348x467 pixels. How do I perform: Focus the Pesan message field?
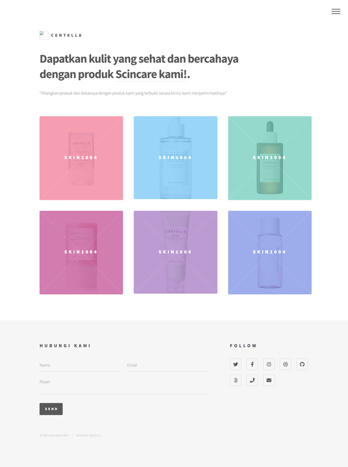click(124, 385)
